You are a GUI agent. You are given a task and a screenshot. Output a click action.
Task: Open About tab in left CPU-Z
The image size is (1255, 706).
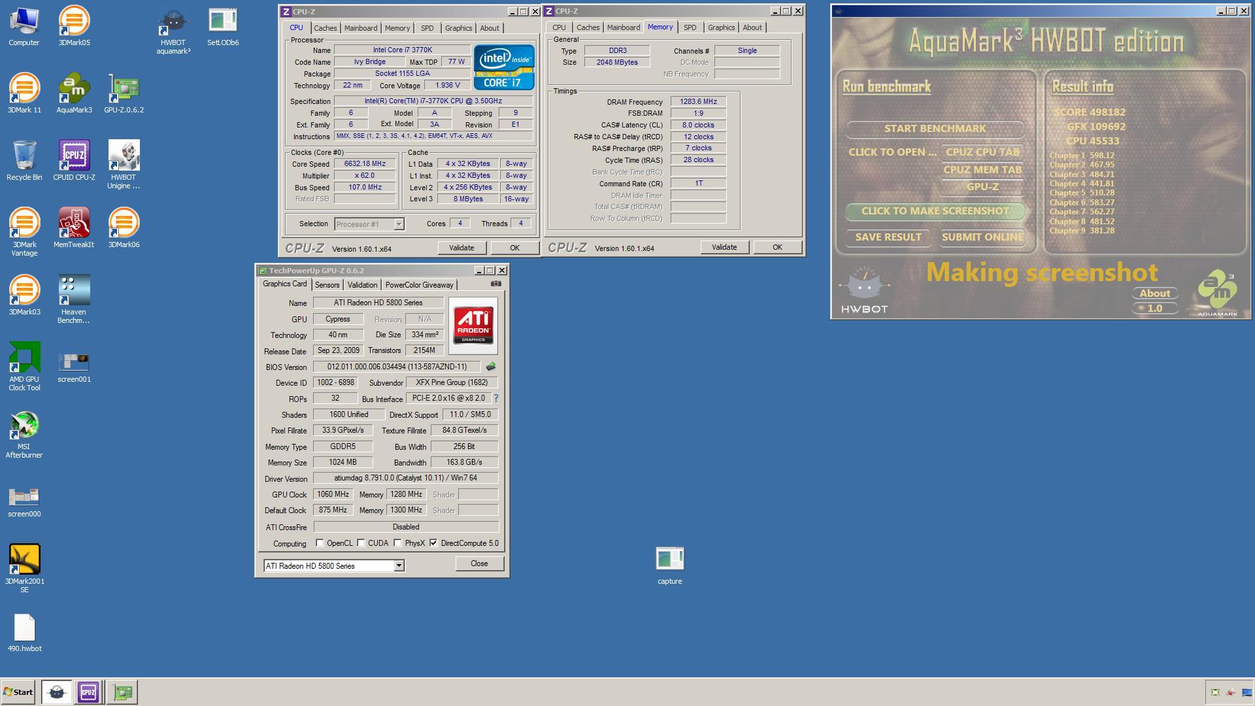click(x=490, y=28)
